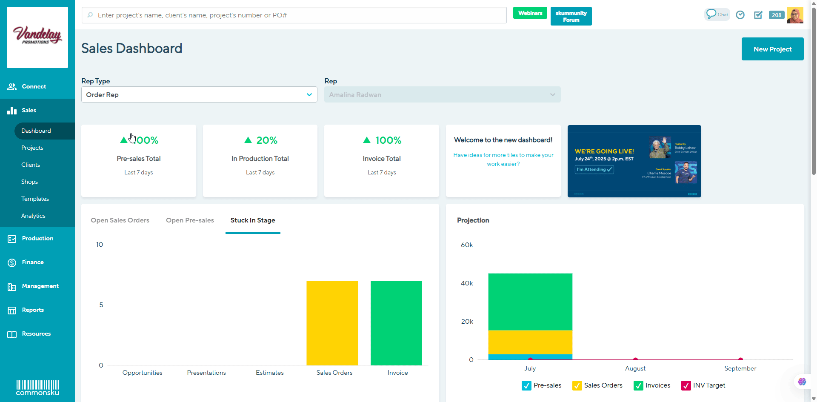
Task: Click the clock reminders icon in header
Action: 740,15
